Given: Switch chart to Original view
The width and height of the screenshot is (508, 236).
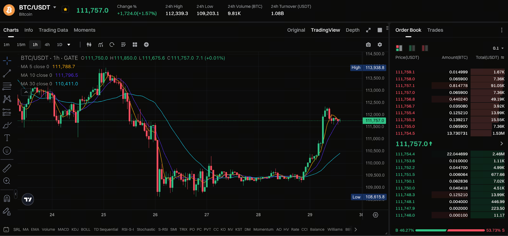Looking at the screenshot, I should pyautogui.click(x=296, y=30).
